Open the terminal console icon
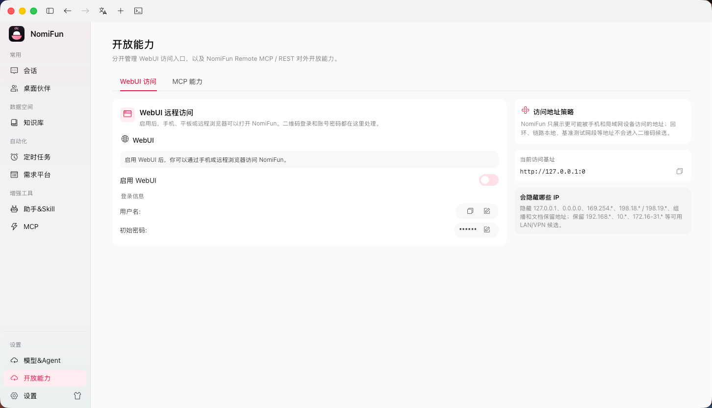 (x=138, y=11)
